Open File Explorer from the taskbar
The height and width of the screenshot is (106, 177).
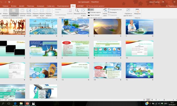21,104
